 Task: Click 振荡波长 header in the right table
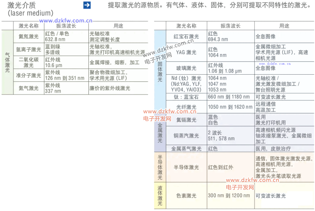point(230,26)
